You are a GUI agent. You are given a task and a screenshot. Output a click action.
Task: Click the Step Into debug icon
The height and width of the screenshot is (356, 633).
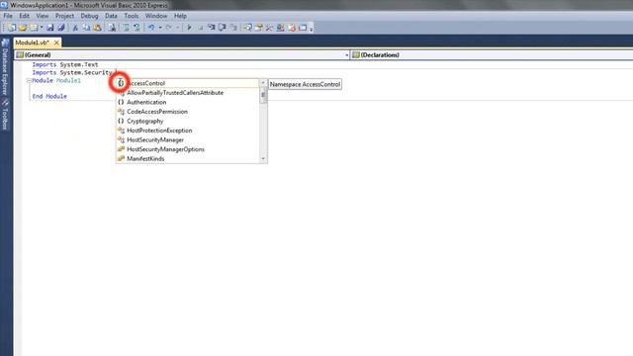point(211,28)
